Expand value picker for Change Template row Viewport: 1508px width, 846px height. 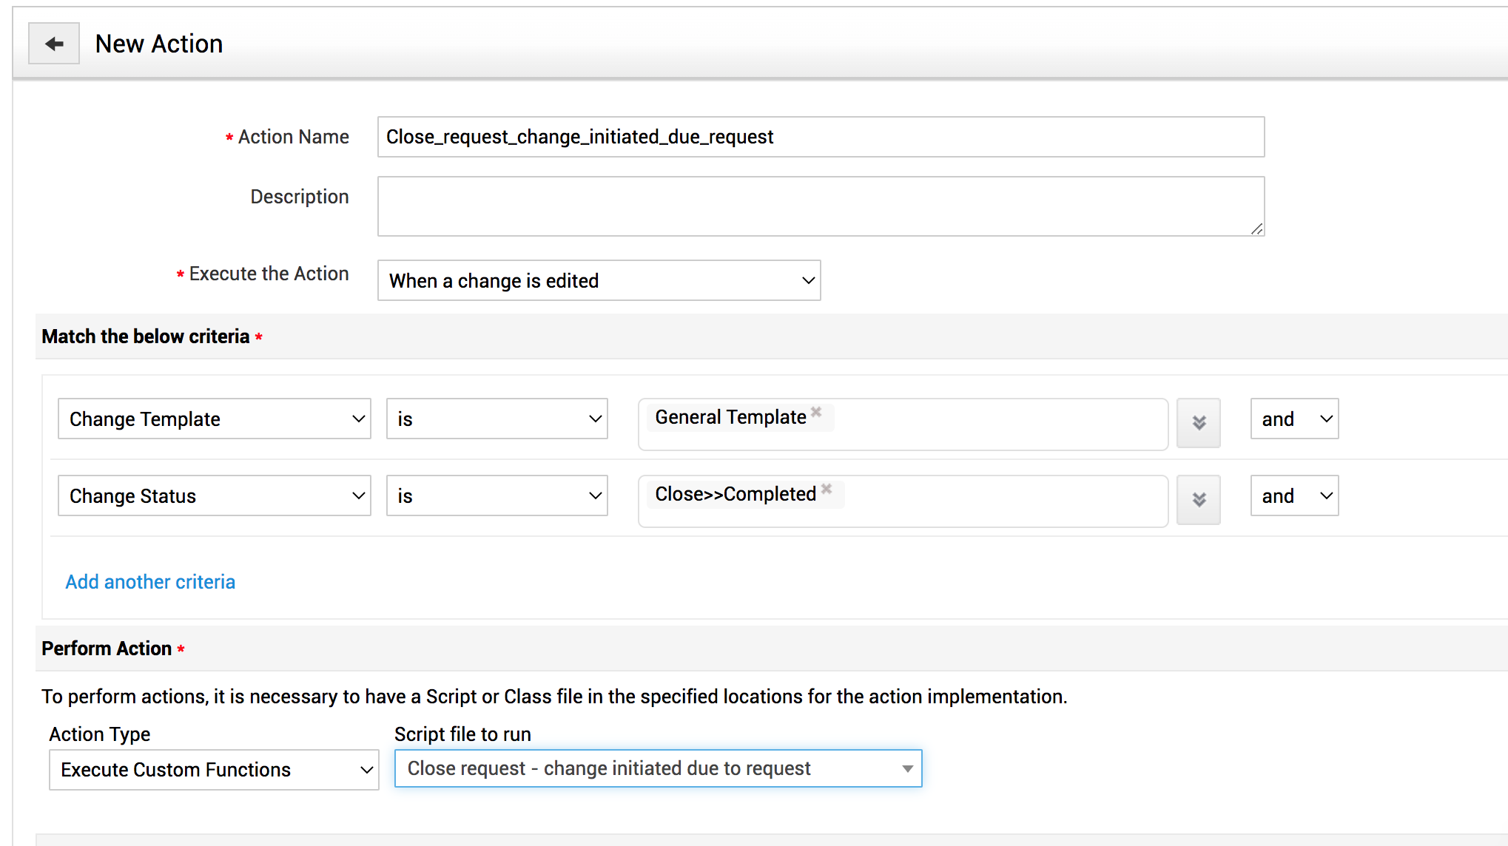click(1198, 423)
